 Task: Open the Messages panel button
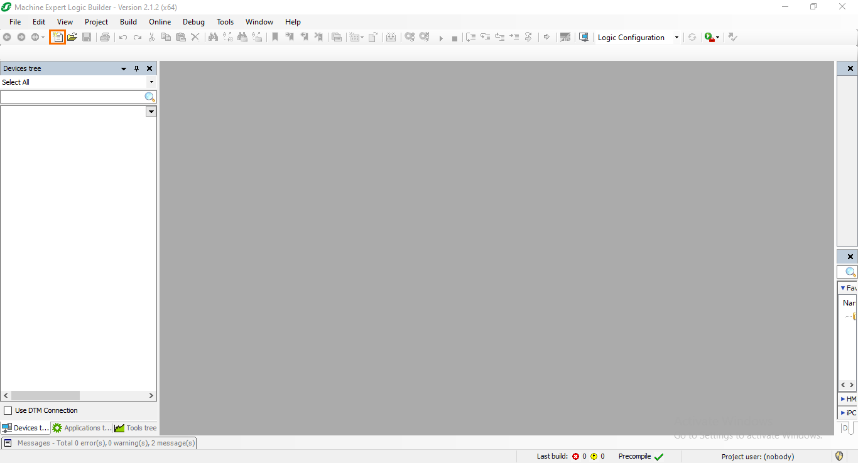point(99,443)
